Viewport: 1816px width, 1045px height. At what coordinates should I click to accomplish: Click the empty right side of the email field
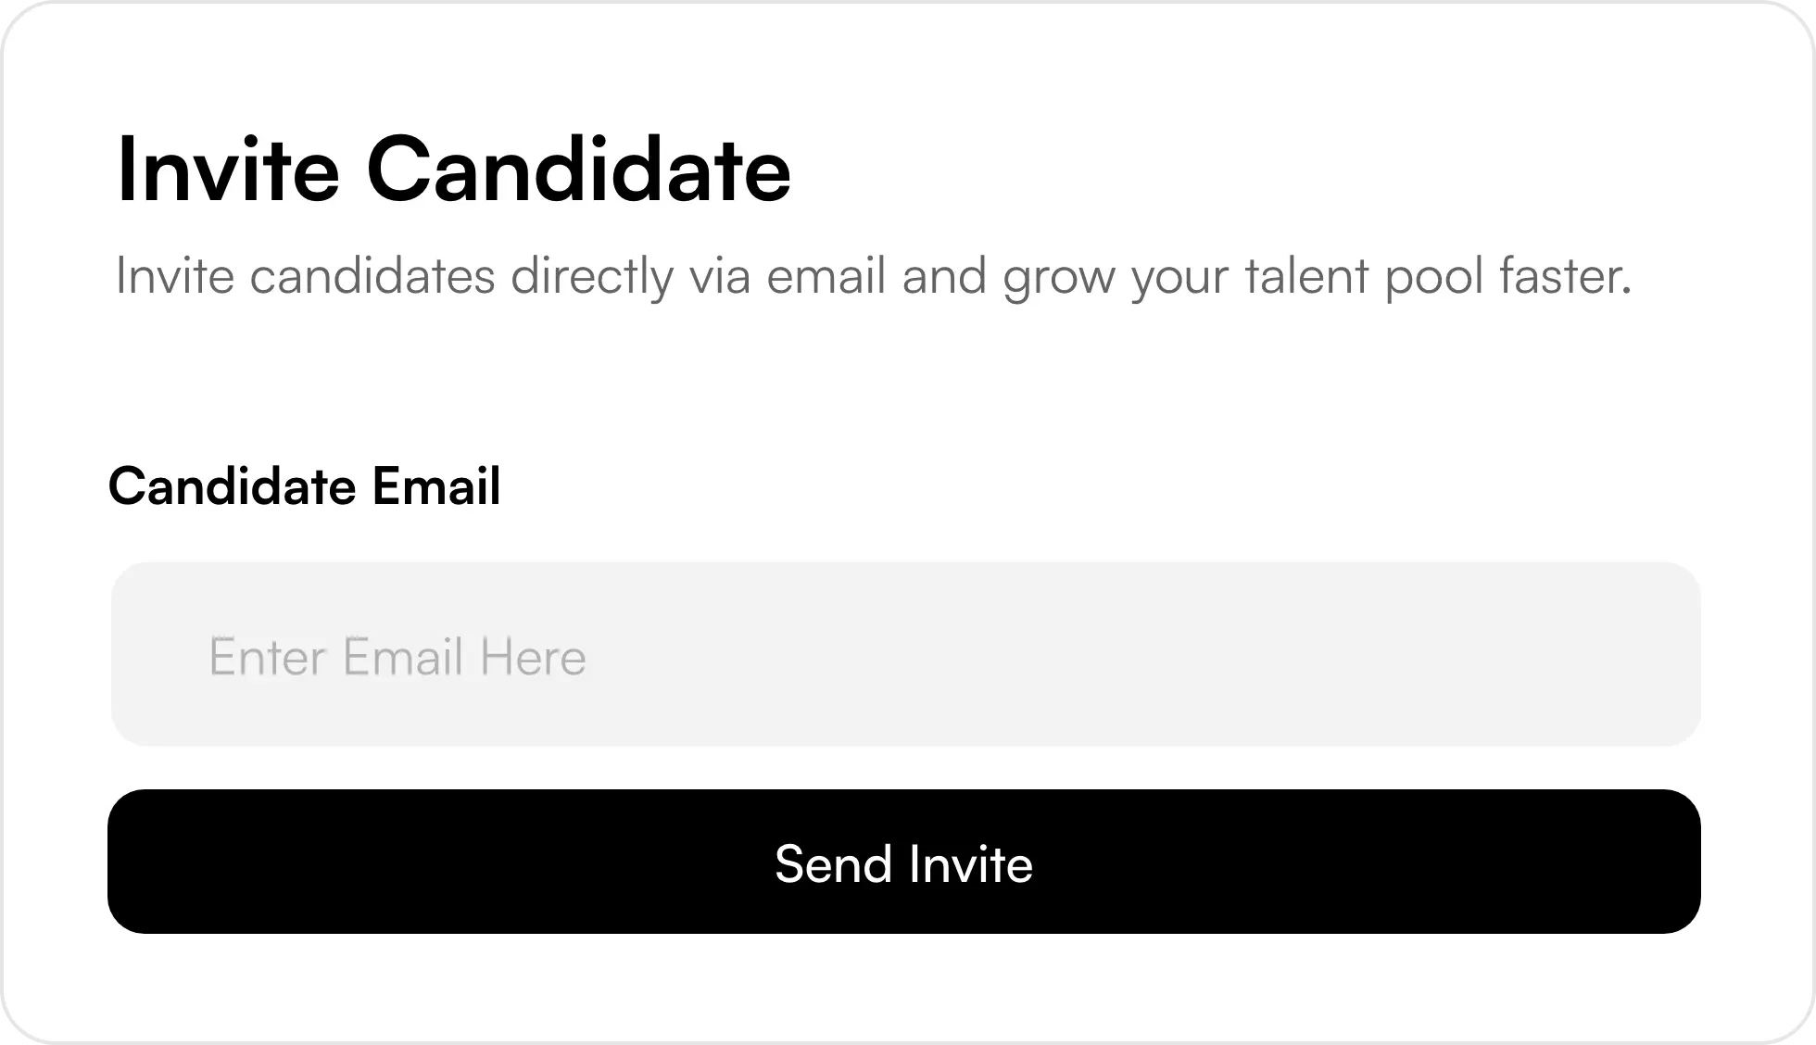pos(1390,654)
